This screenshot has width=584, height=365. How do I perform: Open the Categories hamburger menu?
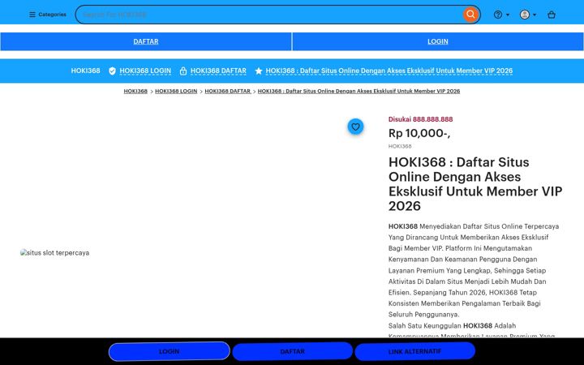[x=48, y=15]
